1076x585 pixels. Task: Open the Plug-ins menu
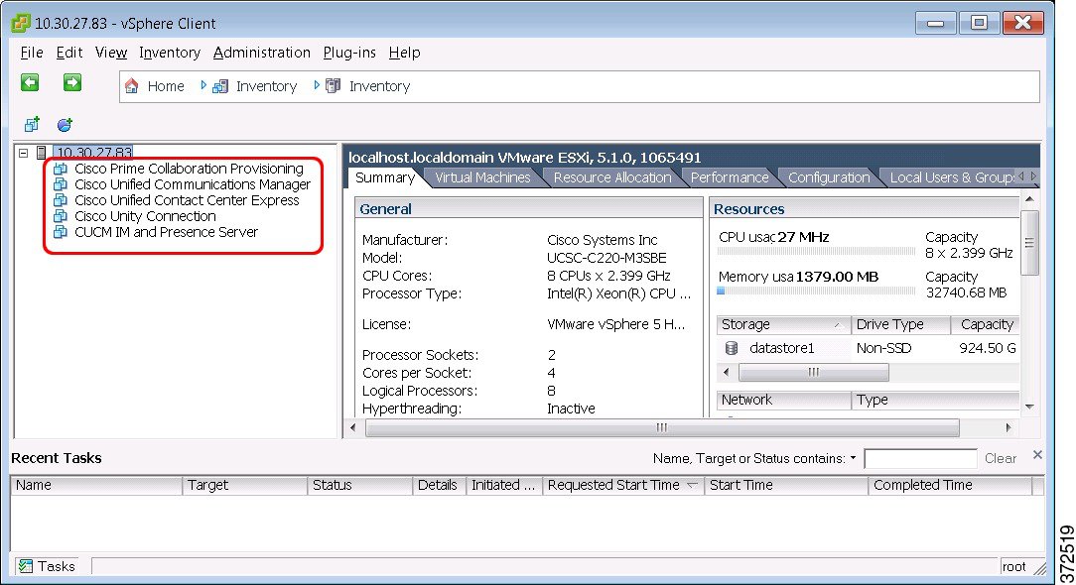pyautogui.click(x=349, y=53)
